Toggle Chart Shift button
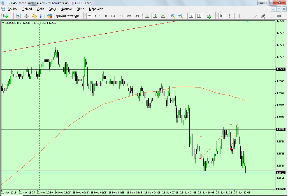 (199, 16)
